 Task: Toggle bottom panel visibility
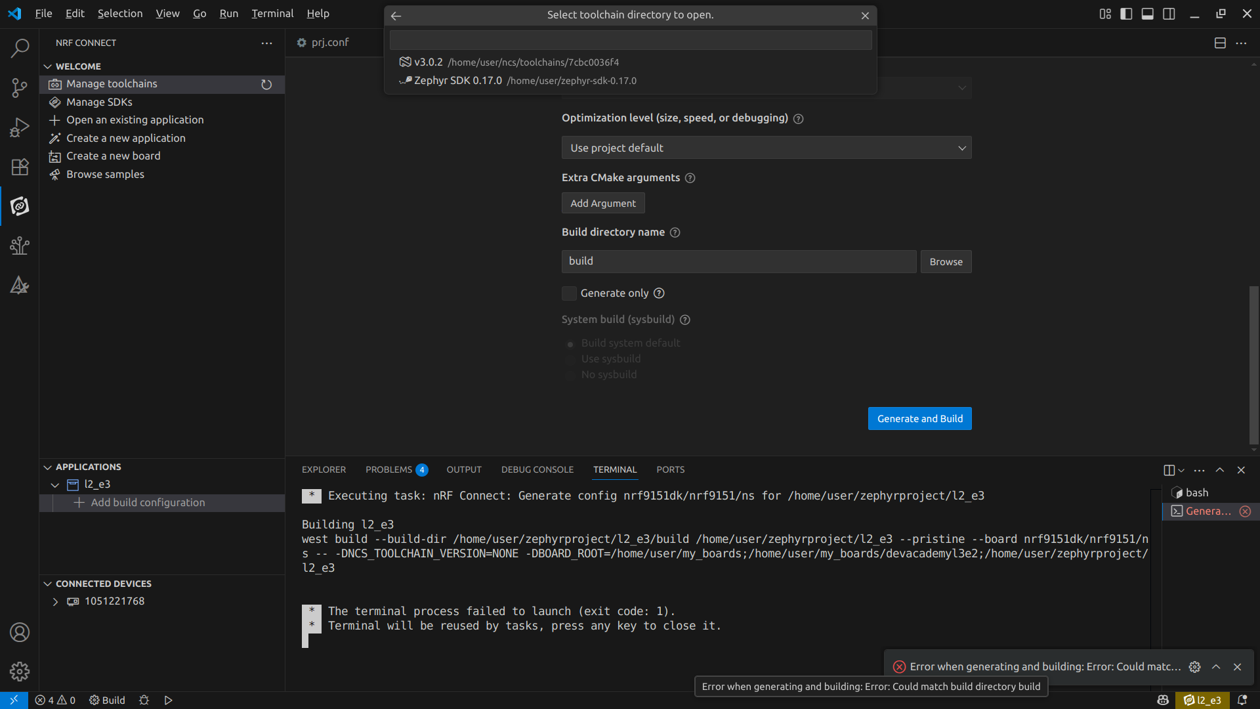coord(1147,14)
